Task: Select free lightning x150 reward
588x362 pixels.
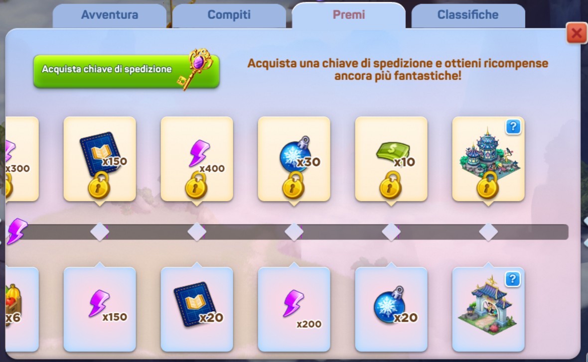Action: tap(100, 310)
